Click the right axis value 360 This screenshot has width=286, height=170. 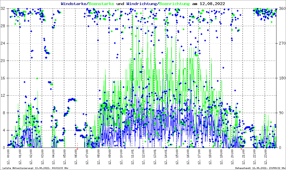point(282,9)
